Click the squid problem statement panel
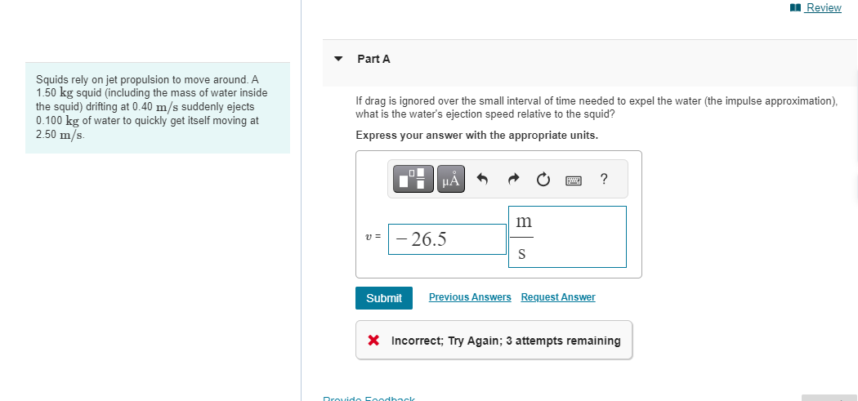Viewport: 858px width, 401px height. point(158,108)
